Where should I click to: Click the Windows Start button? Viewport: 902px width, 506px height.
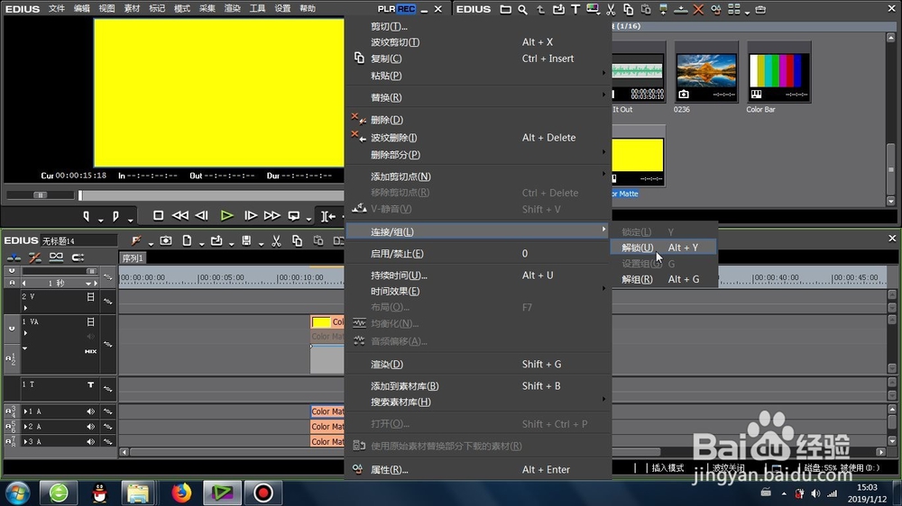coord(17,492)
